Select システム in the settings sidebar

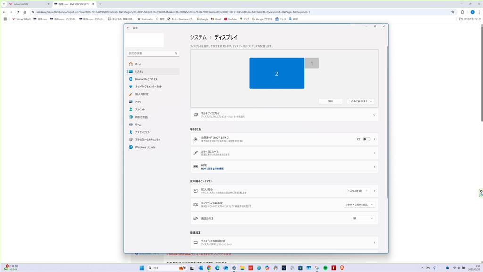click(x=139, y=72)
